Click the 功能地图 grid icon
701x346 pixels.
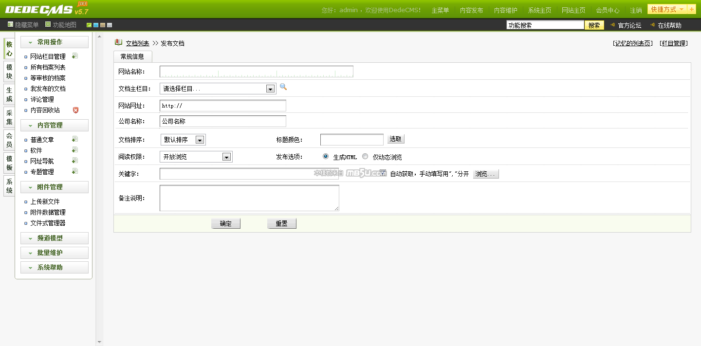coord(48,24)
